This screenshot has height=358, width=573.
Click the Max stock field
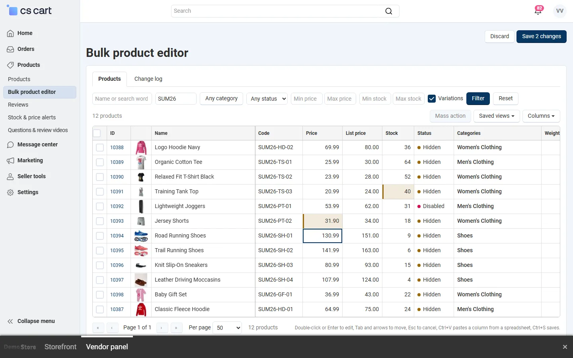click(x=409, y=99)
